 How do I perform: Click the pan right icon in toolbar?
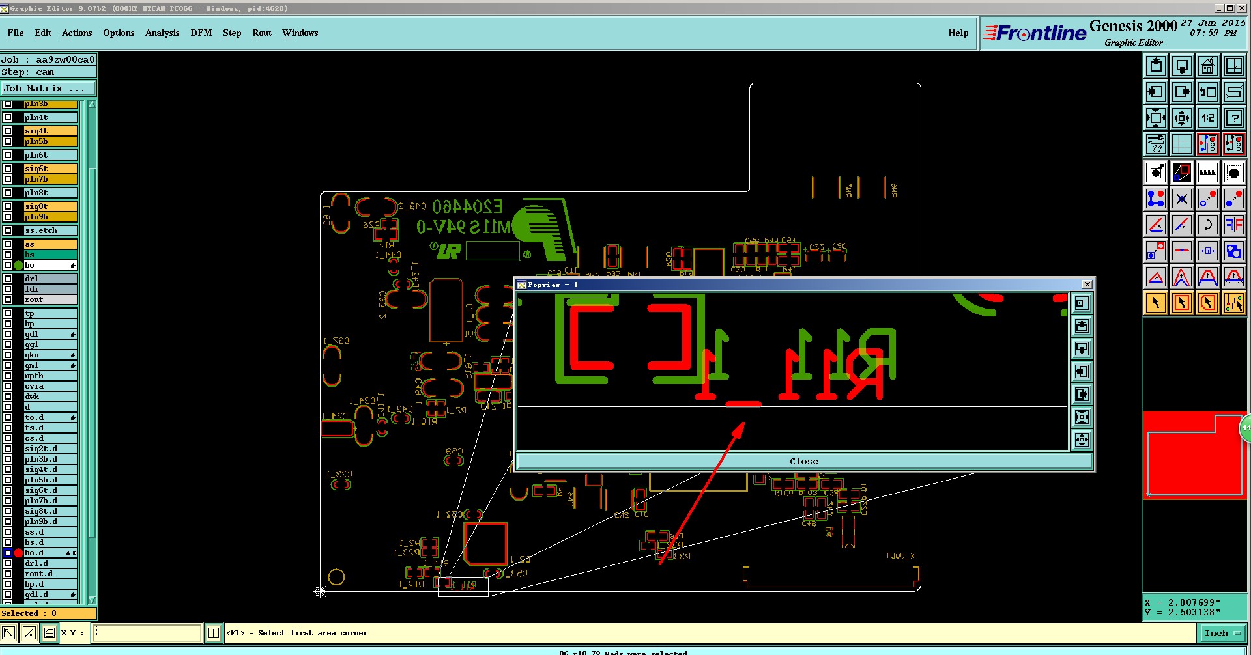[x=1182, y=92]
